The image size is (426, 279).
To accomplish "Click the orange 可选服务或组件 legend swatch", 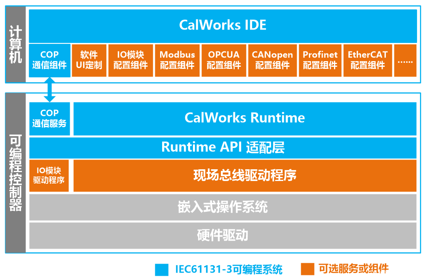I will tap(307, 269).
